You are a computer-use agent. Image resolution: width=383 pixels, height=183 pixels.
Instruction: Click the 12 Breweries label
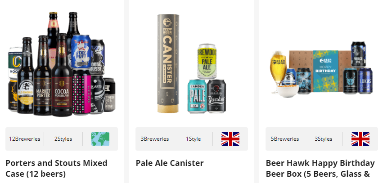pos(25,139)
